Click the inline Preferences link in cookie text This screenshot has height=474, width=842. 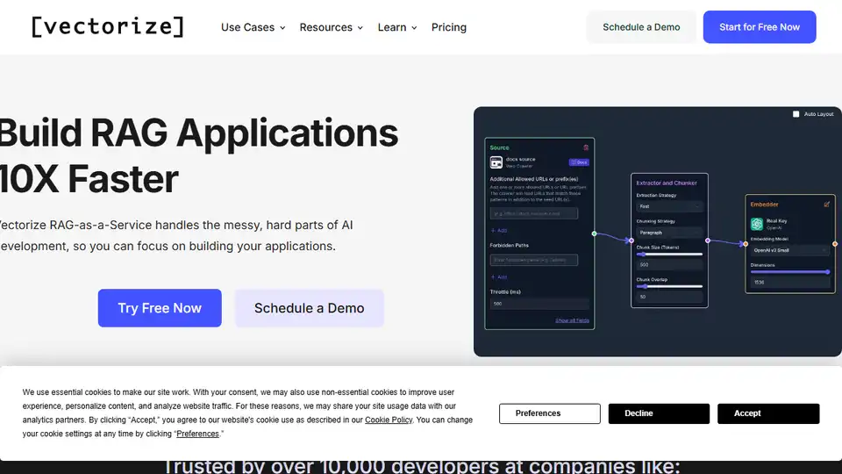(x=197, y=434)
